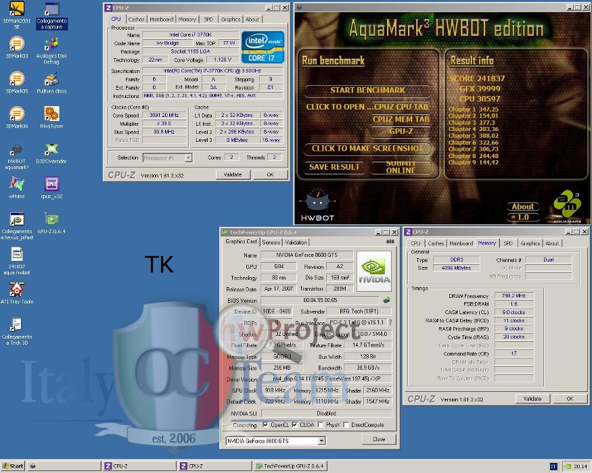
Task: Toggle the CUDA checkbox
Action: click(294, 425)
